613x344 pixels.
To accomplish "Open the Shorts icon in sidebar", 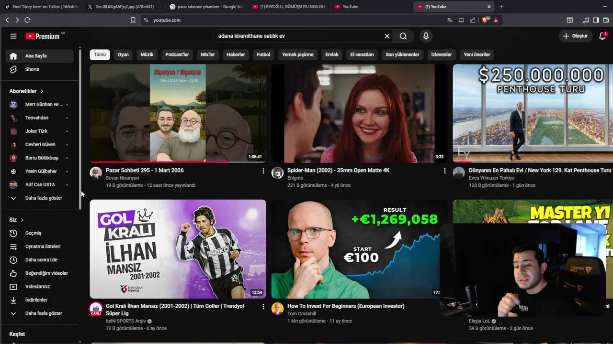I will coord(13,69).
